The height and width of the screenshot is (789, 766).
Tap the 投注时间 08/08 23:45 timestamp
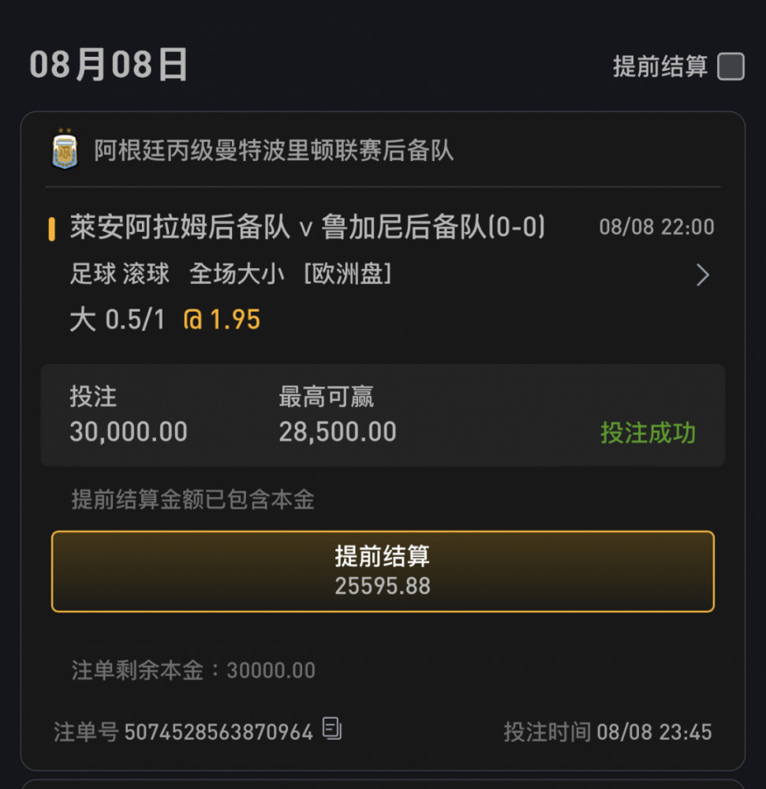[608, 732]
